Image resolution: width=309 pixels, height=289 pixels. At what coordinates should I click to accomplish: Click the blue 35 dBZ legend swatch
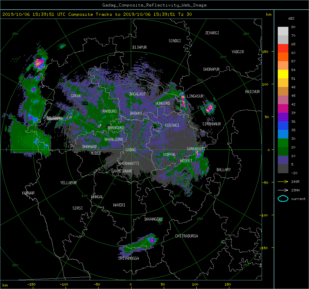(x=283, y=126)
